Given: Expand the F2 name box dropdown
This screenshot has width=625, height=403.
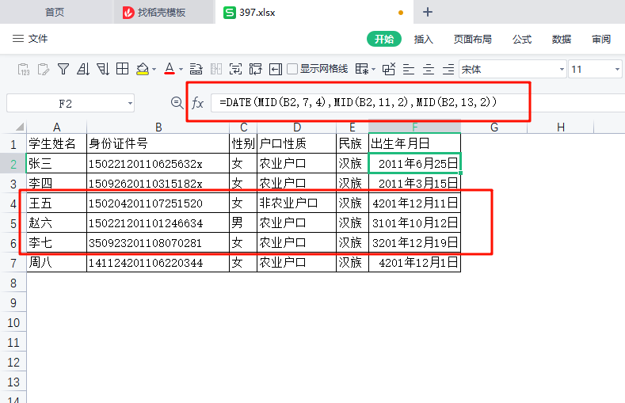Looking at the screenshot, I should coord(130,104).
